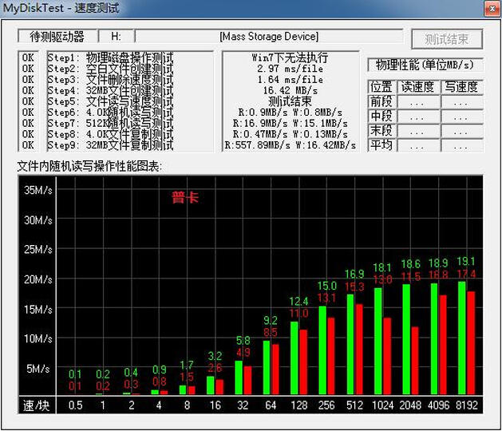This screenshot has height=431, width=502.
Task: Close the MyDiskTest window
Action: pyautogui.click(x=492, y=9)
